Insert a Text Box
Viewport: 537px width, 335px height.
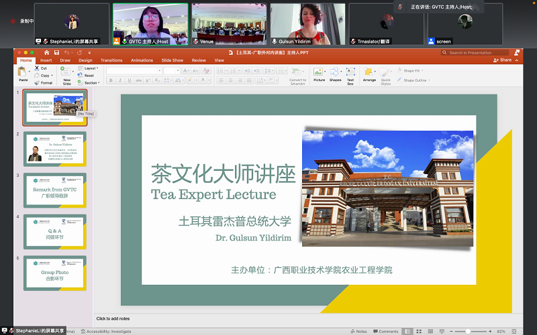(x=350, y=74)
